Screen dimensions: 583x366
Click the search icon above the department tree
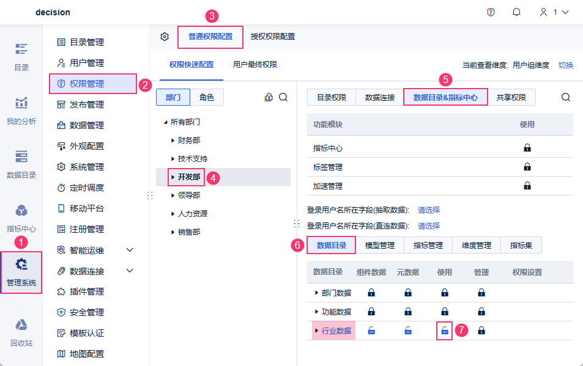coord(283,97)
